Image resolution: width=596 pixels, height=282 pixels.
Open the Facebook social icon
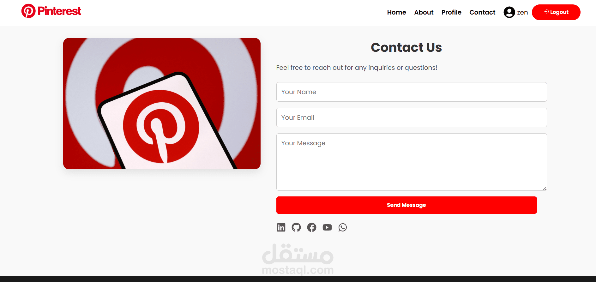point(312,227)
